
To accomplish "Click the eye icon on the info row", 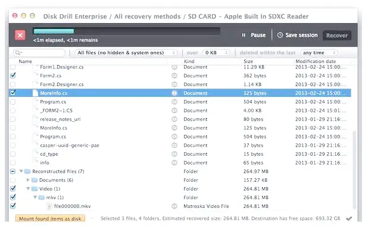I will pos(174,163).
